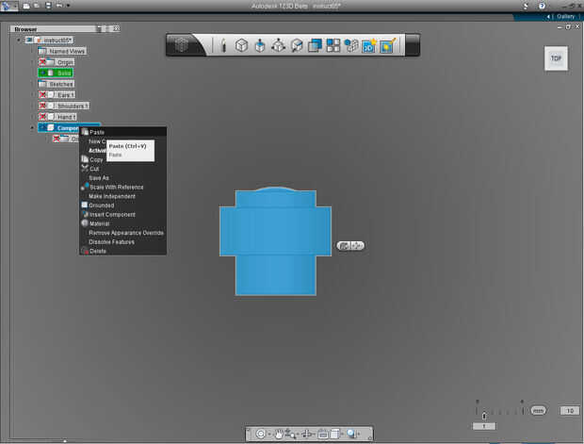
Task: Toggle visibility of Origin folder
Action: [x=42, y=62]
